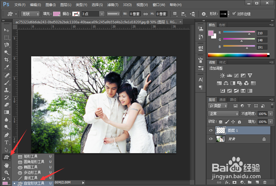276x186 pixels.
Task: Open the layer fill 100% dropdown arrow
Action: [x=271, y=122]
